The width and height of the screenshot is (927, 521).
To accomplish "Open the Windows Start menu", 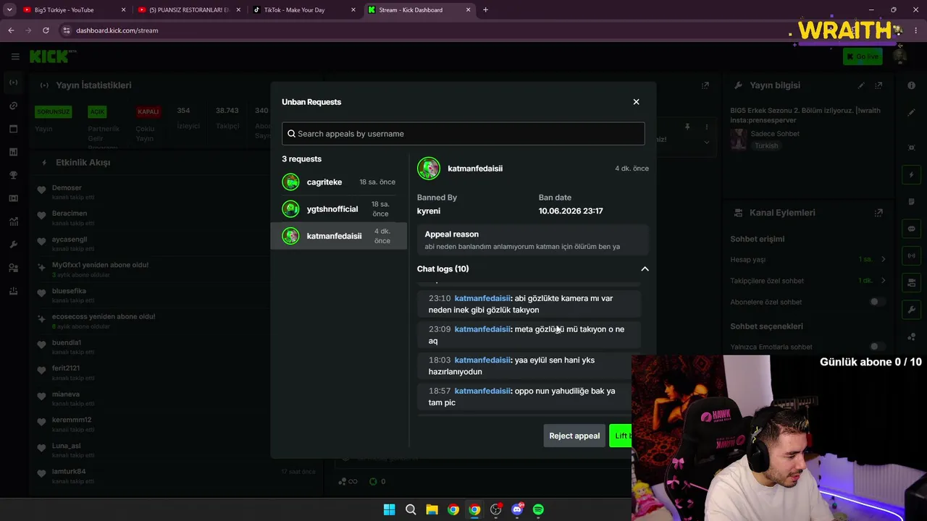I will pos(389,509).
